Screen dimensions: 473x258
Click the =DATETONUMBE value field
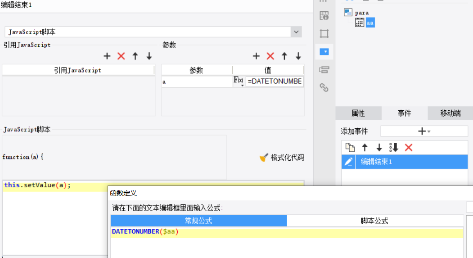[275, 81]
